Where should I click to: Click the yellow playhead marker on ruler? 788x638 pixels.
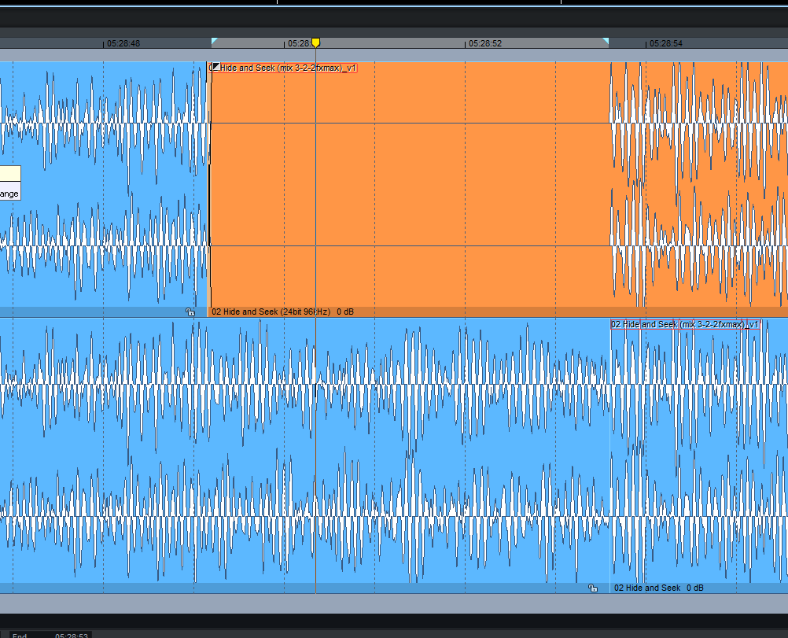[315, 42]
